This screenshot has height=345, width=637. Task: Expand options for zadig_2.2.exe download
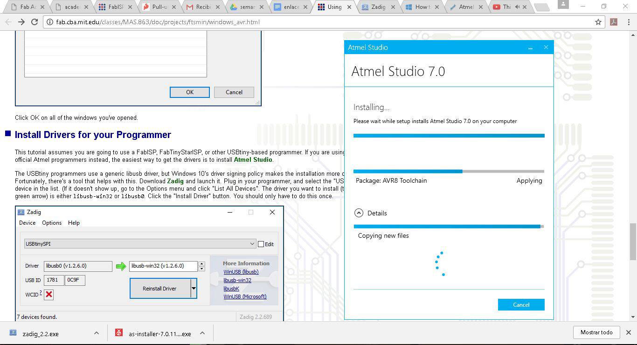(97, 333)
